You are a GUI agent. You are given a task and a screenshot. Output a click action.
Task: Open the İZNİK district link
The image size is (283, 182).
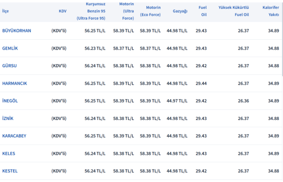click(x=8, y=119)
